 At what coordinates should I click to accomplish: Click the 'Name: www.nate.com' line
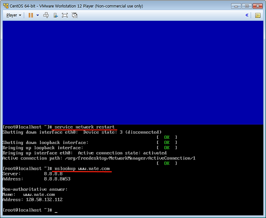click(29, 194)
